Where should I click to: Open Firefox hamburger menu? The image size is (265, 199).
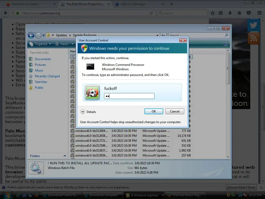pos(260,13)
